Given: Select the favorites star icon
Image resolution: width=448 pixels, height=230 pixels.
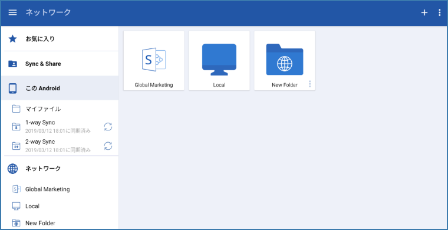Looking at the screenshot, I should click(x=12, y=39).
